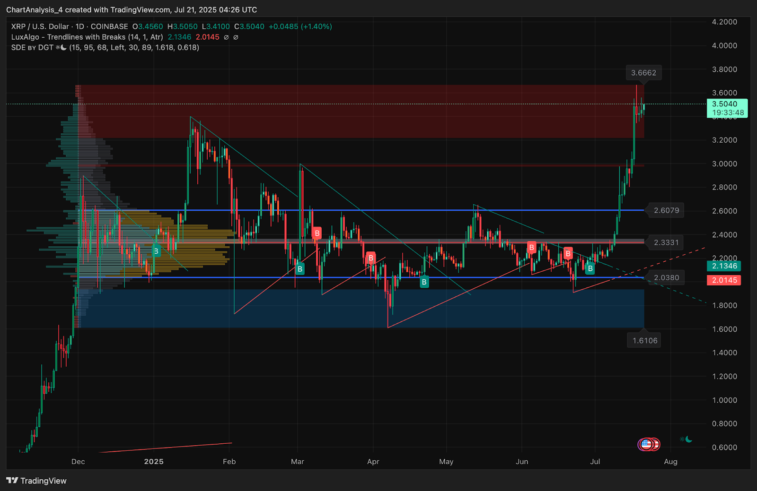This screenshot has height=491, width=757.
Task: Click the first red B marker in June
Action: point(531,247)
